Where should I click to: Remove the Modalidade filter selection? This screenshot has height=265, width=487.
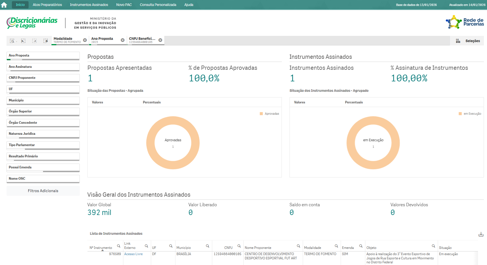pos(85,40)
